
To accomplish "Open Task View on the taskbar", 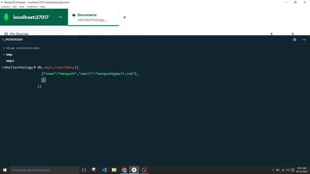I will click(84, 170).
